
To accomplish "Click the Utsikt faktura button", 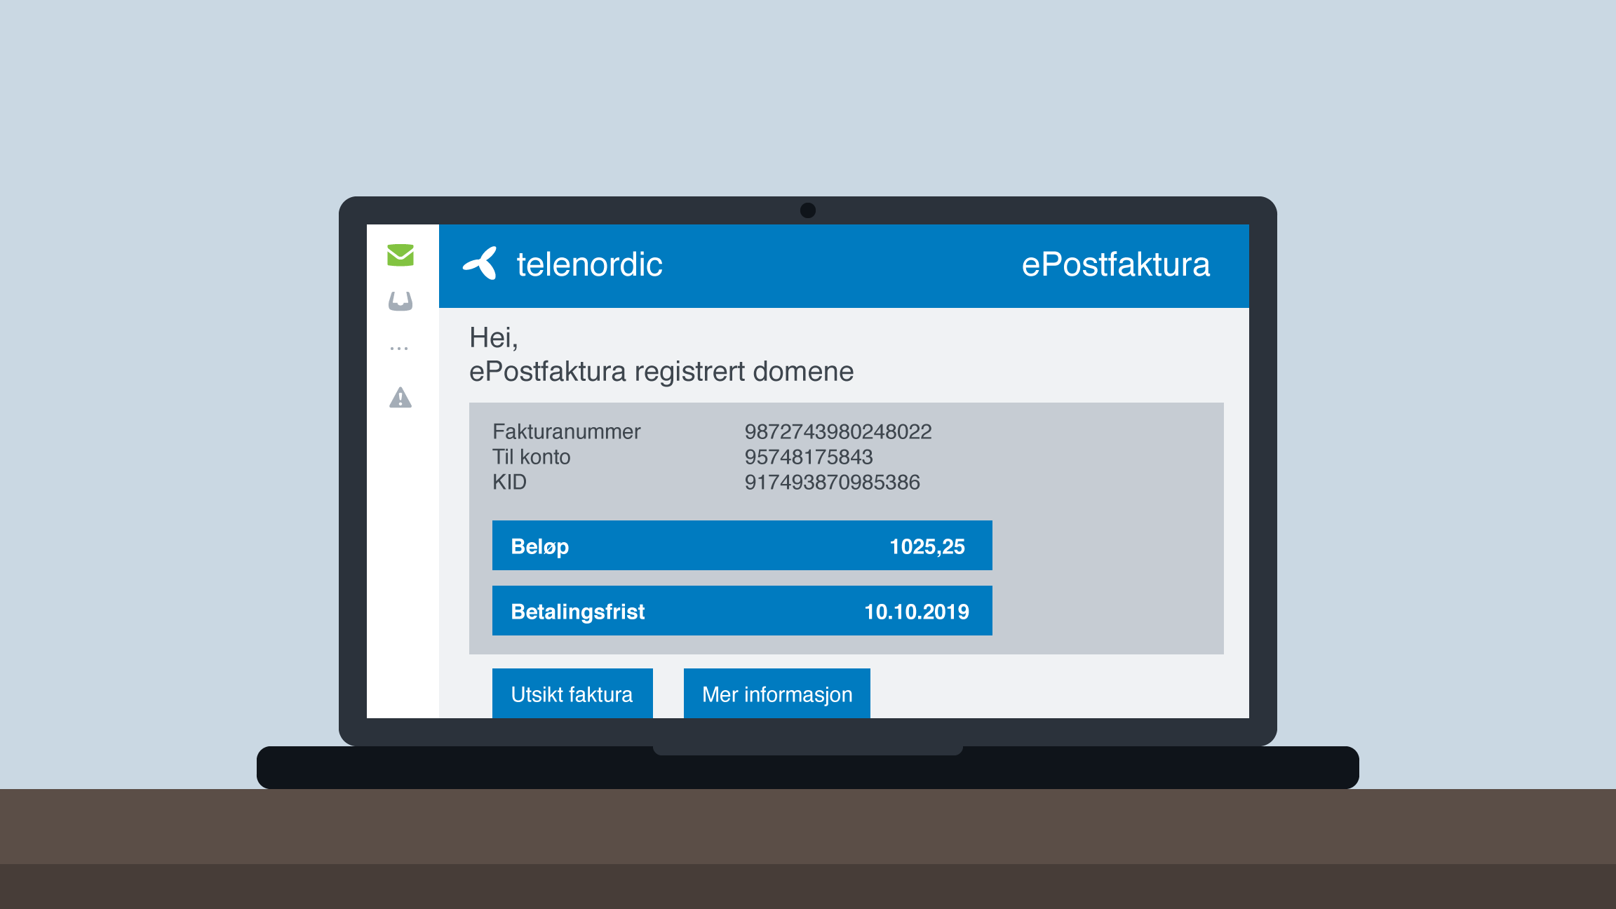I will [572, 694].
